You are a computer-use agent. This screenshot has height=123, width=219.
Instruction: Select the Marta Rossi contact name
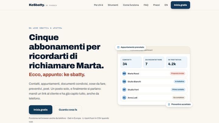133,73
